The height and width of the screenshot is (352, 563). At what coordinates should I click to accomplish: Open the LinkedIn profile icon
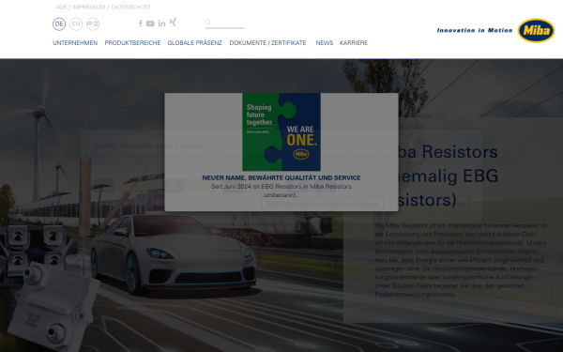162,23
